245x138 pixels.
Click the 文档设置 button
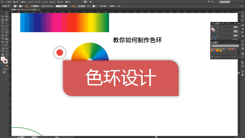coord(103,6)
